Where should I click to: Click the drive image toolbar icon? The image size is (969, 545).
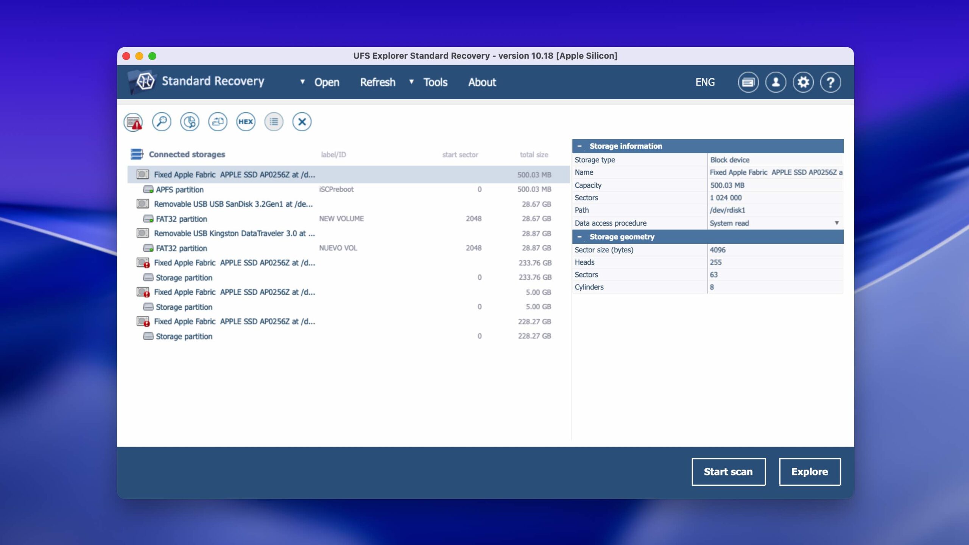tap(218, 122)
